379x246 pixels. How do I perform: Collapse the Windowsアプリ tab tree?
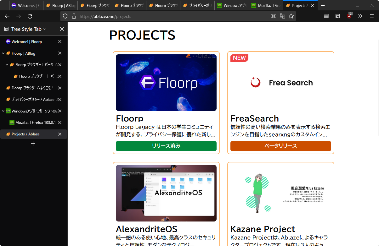[4, 111]
